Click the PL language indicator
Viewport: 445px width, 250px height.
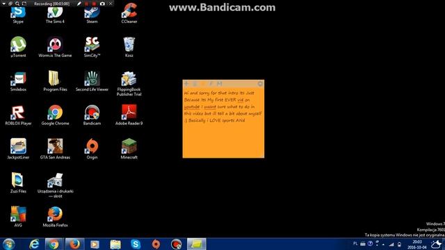[355, 244]
